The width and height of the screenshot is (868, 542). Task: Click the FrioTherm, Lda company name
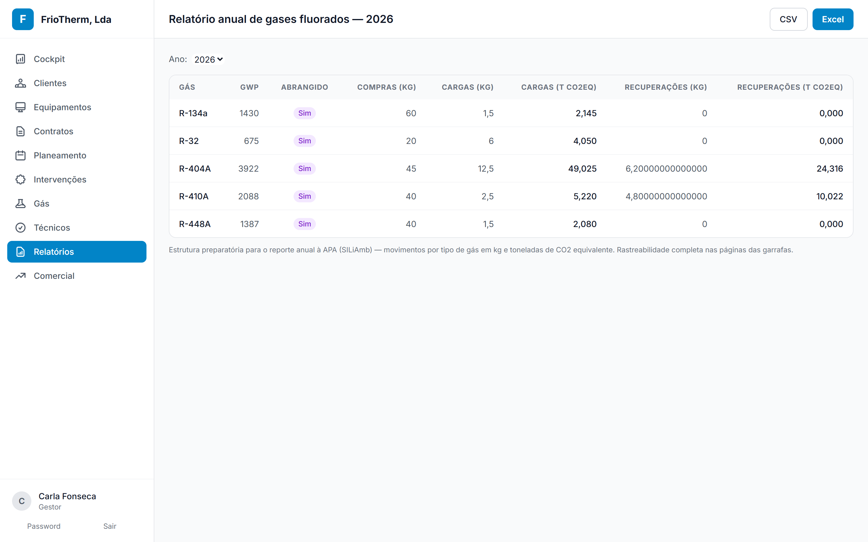pyautogui.click(x=76, y=19)
